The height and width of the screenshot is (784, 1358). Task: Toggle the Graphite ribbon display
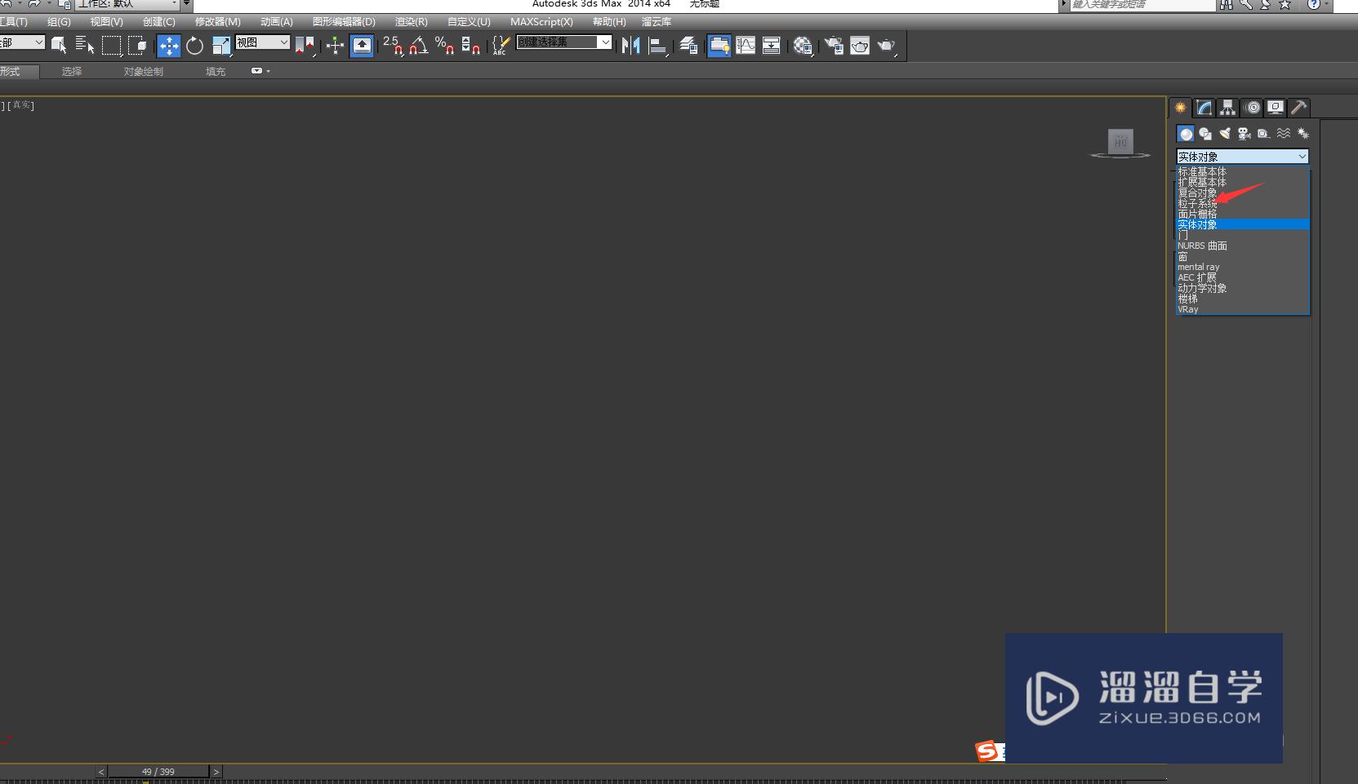coord(719,45)
